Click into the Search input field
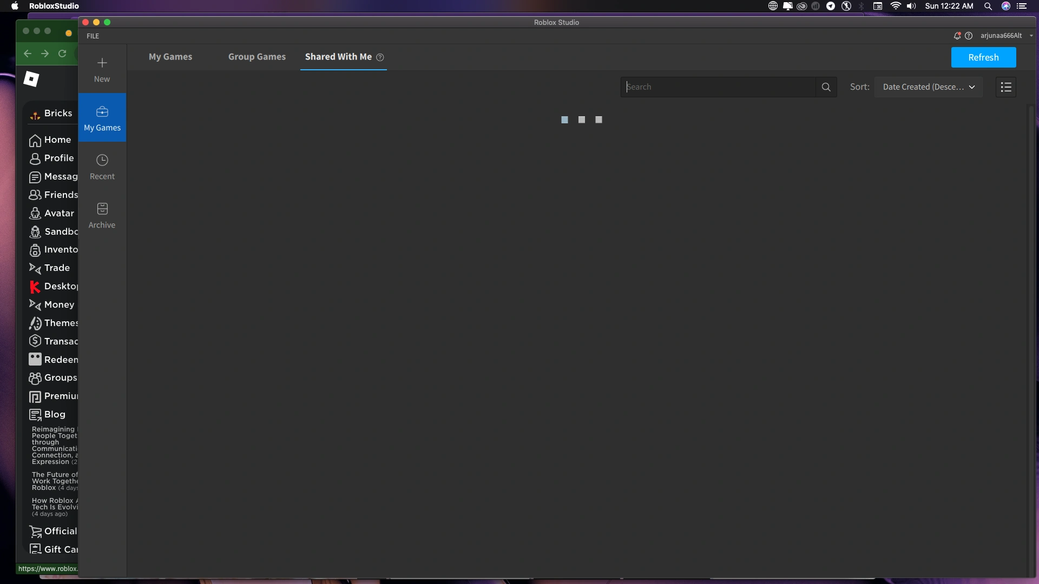Viewport: 1039px width, 584px height. [718, 87]
